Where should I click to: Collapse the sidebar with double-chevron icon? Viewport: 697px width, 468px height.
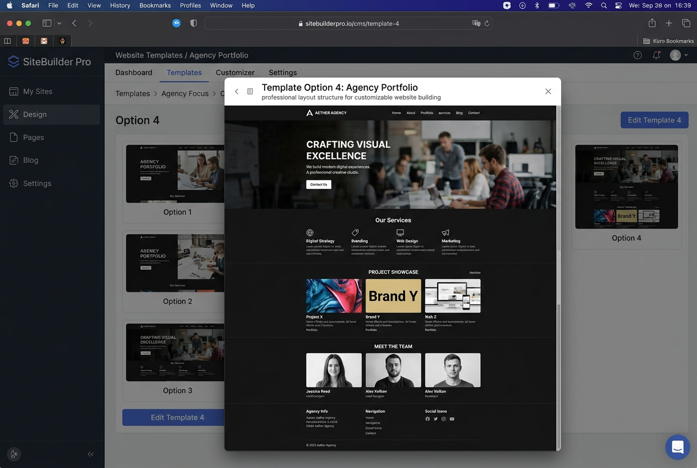pyautogui.click(x=90, y=454)
